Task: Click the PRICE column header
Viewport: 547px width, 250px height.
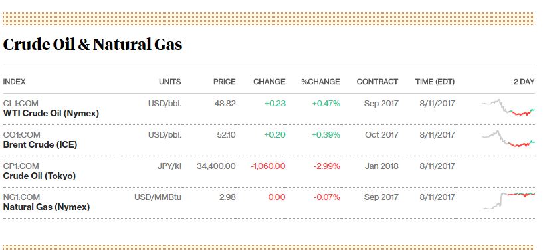Action: tap(224, 82)
